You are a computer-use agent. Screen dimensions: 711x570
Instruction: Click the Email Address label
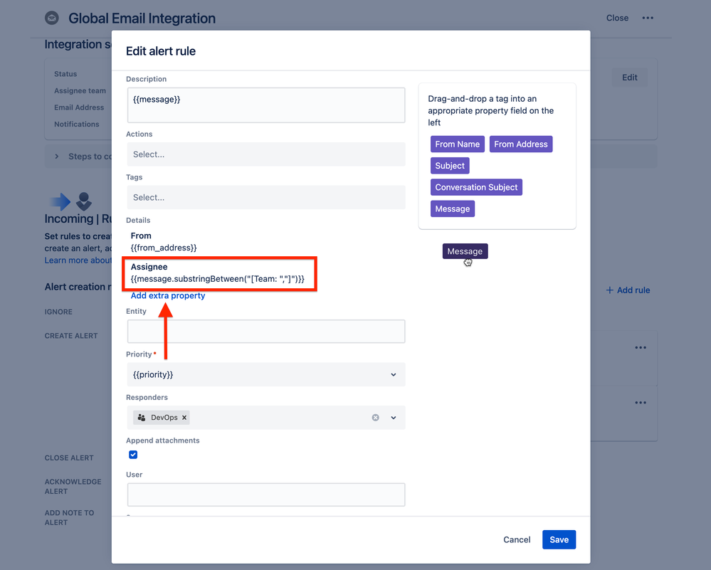79,107
